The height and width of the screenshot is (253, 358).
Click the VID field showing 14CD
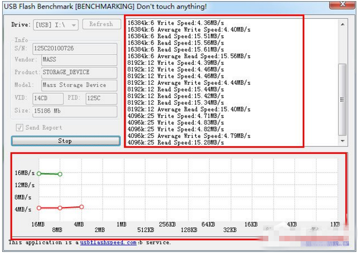coord(48,98)
